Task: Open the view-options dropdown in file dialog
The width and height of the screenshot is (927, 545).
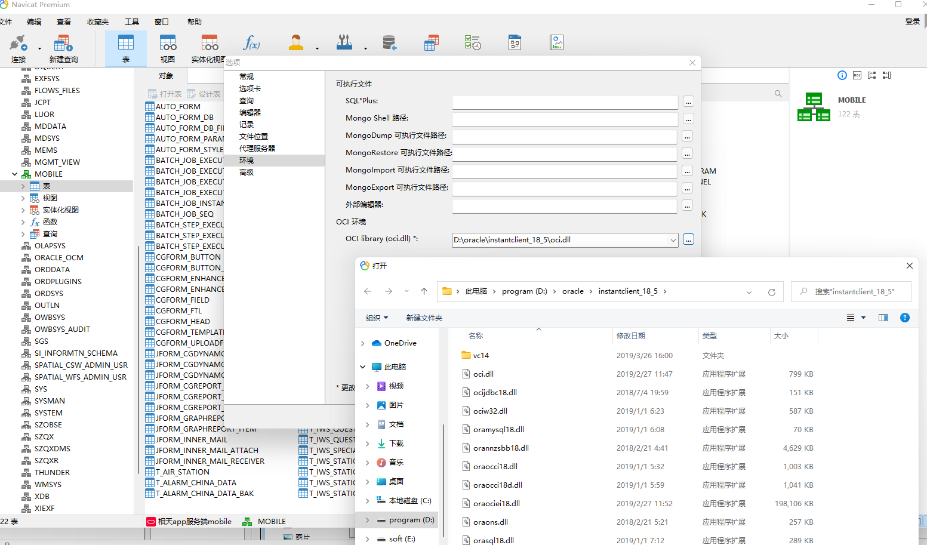Action: coord(863,318)
